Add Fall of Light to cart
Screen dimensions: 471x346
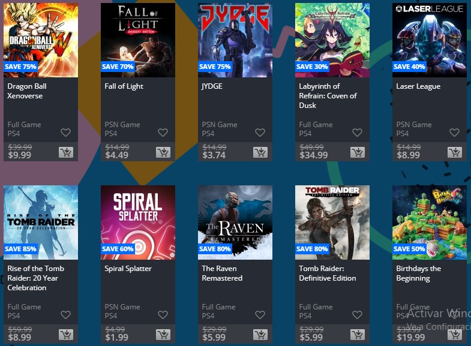[x=163, y=152]
